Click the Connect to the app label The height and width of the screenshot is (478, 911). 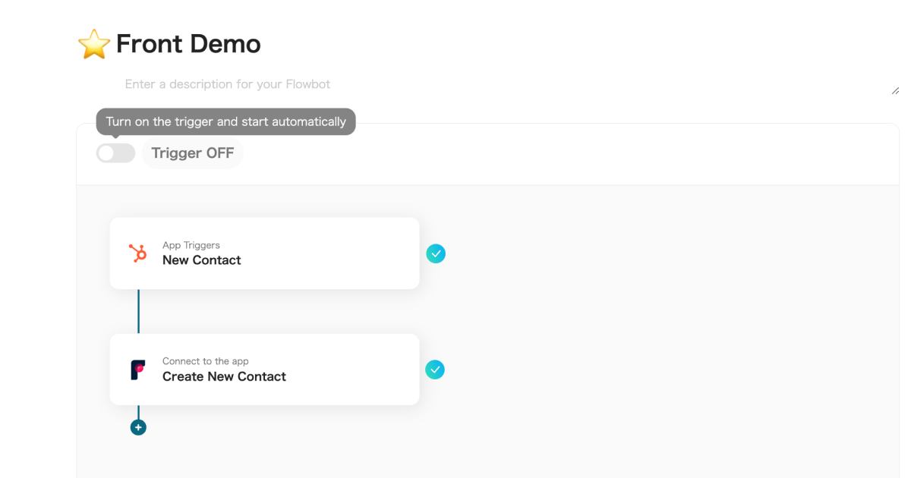click(206, 361)
